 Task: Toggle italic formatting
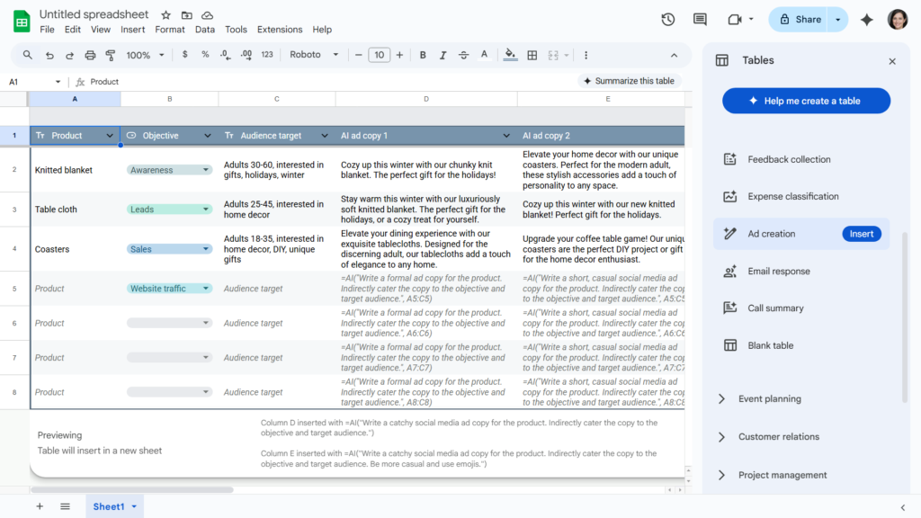pyautogui.click(x=442, y=55)
